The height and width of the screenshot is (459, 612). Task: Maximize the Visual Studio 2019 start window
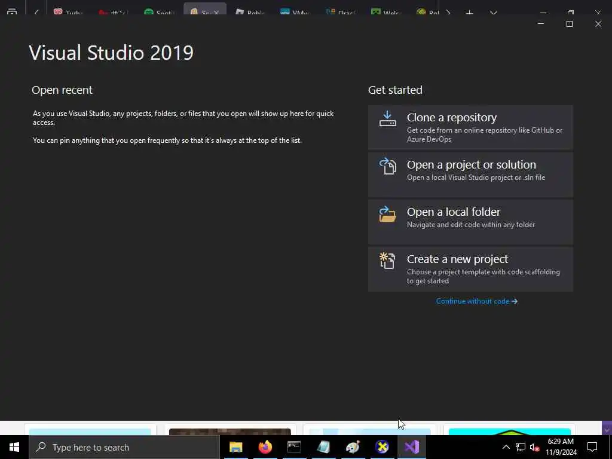pyautogui.click(x=570, y=24)
